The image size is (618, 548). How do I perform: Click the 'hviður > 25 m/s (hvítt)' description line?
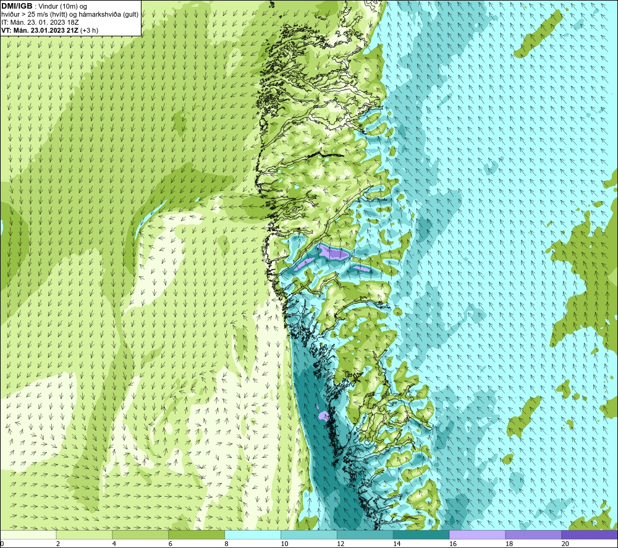[70, 15]
